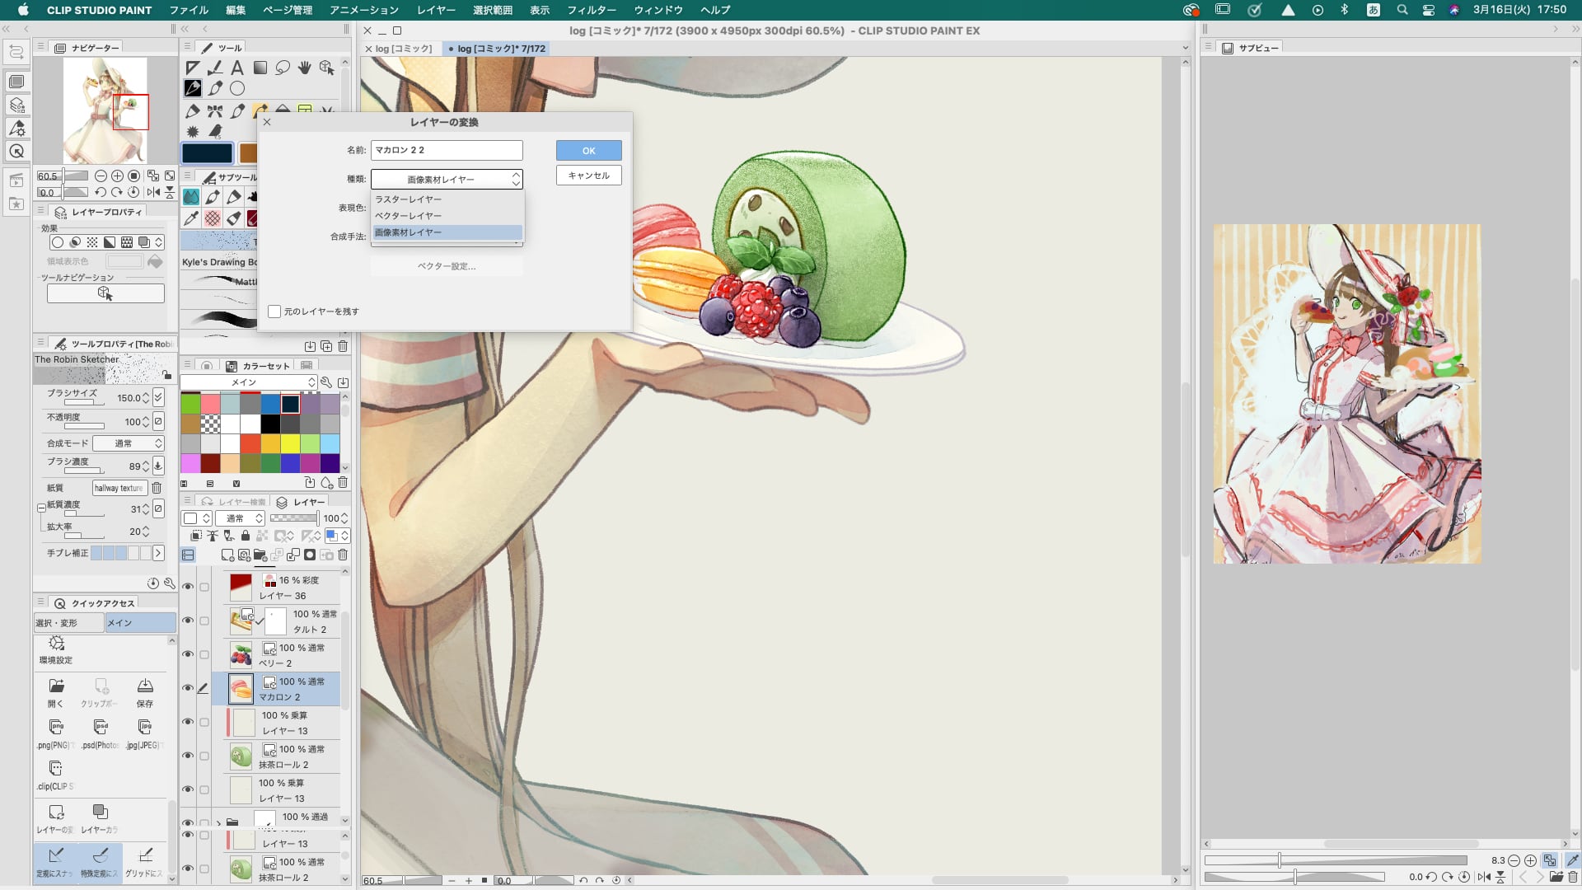Screen dimensions: 1582x890
Task: Open color set メイン dropdown
Action: tap(249, 382)
